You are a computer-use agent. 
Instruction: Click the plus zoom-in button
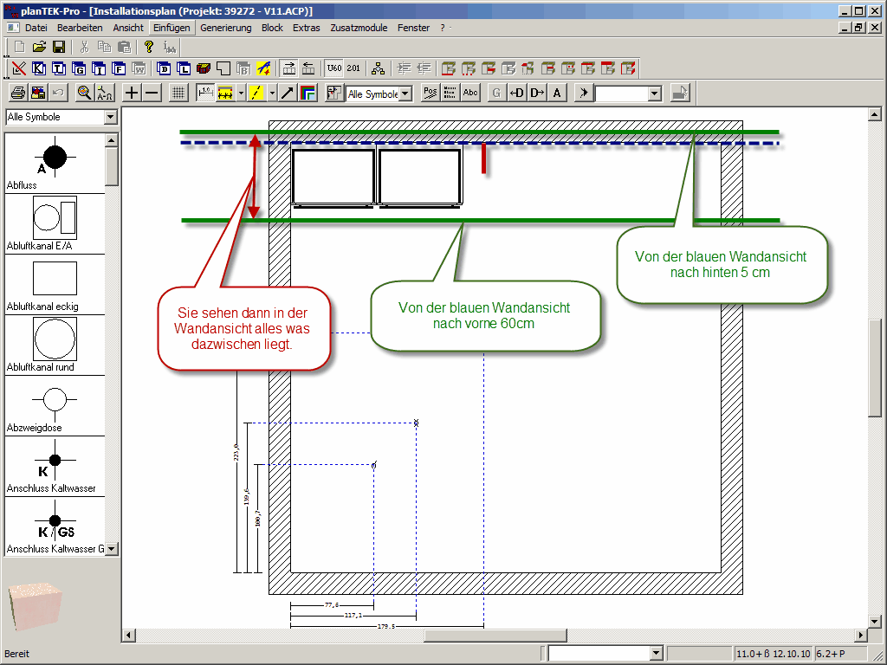coord(132,93)
